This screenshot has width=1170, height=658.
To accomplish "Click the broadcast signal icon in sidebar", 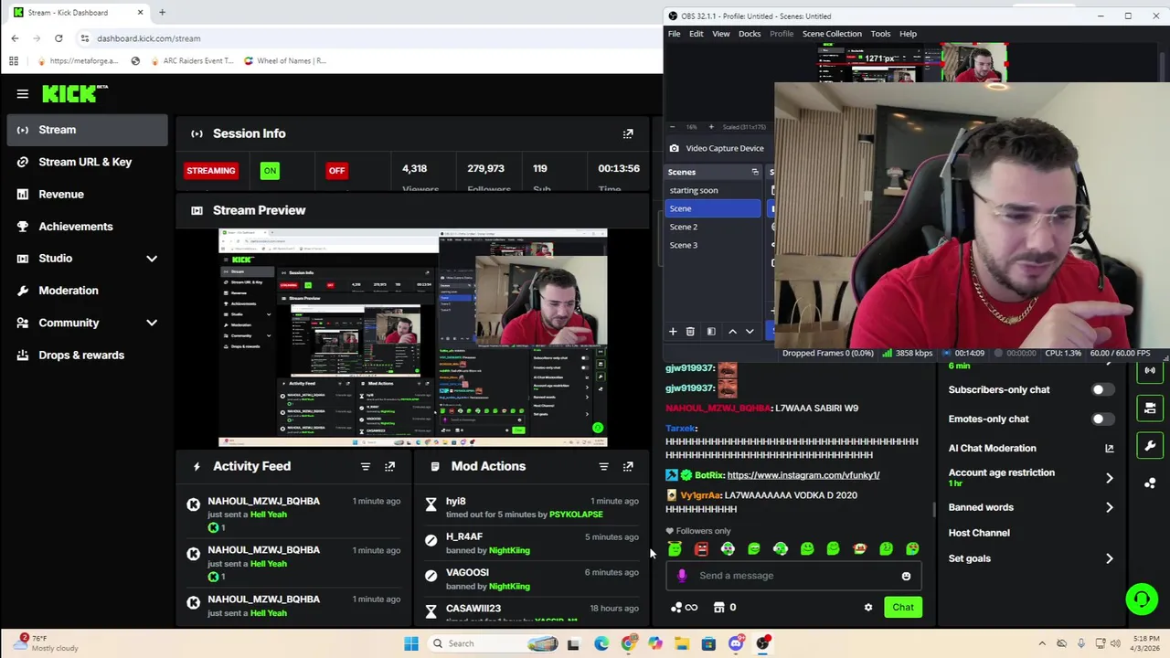I will (1150, 370).
